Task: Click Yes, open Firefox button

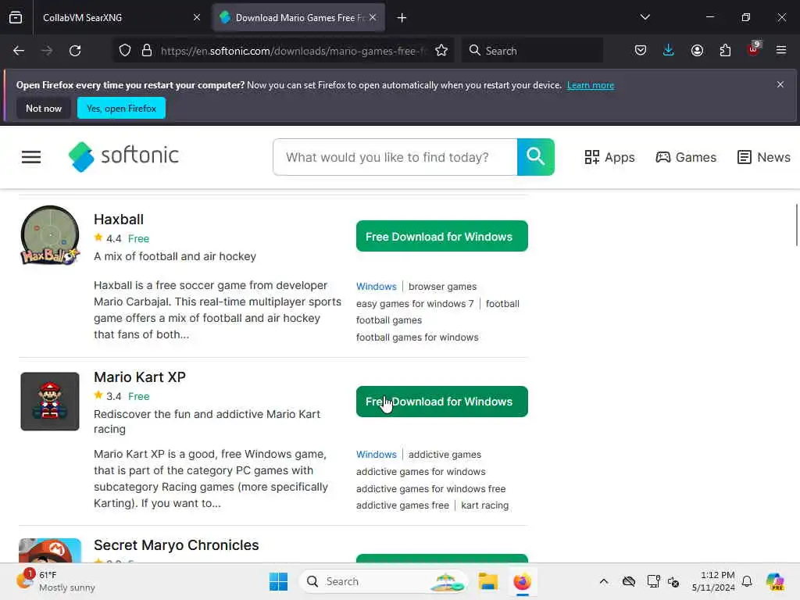Action: pyautogui.click(x=121, y=108)
